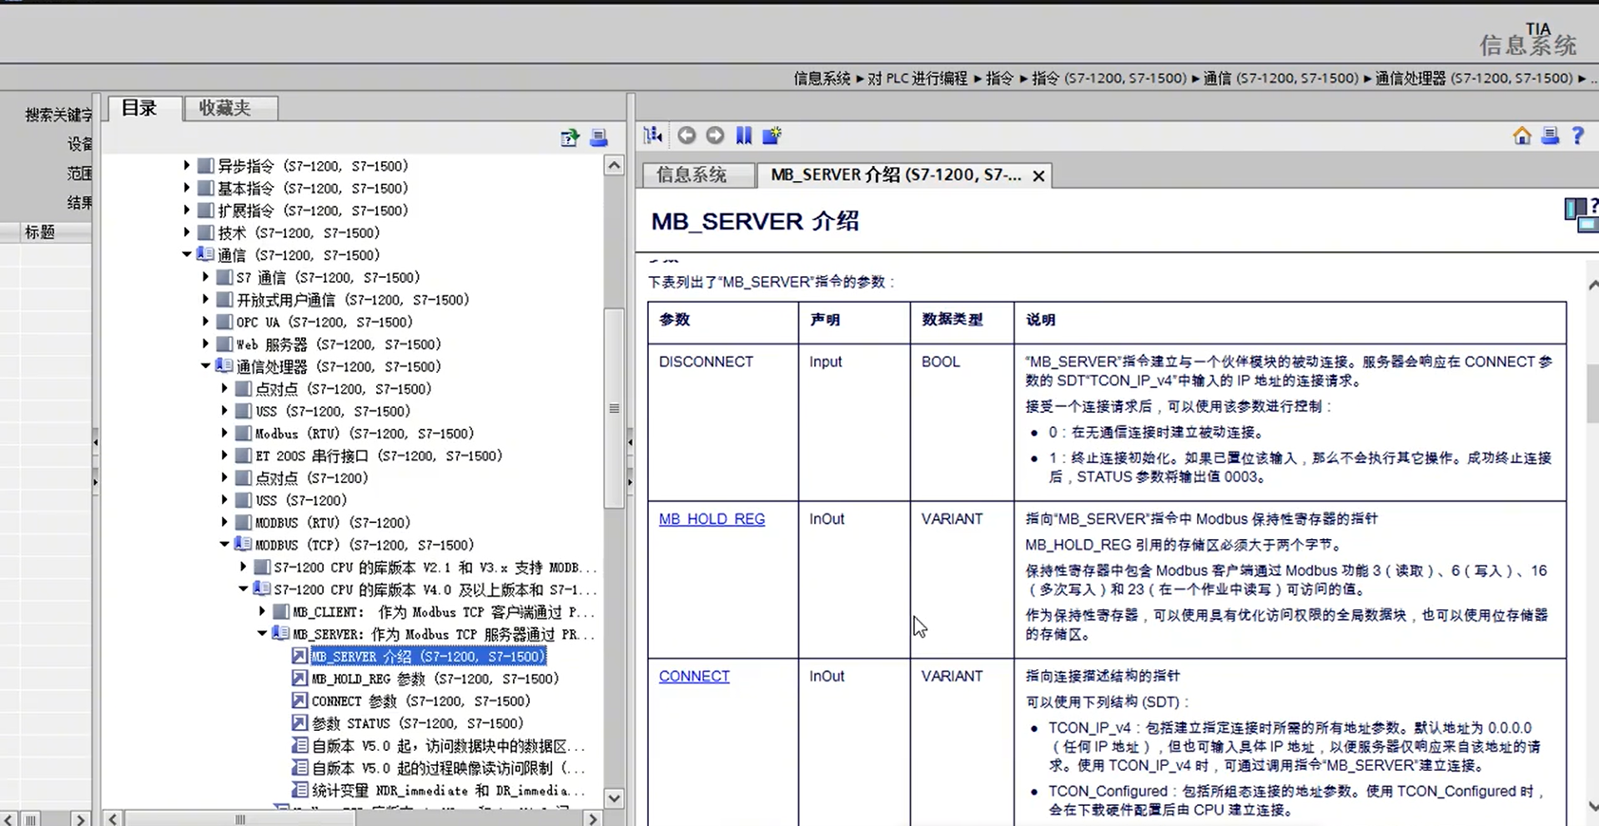
Task: Click the print icon above contents tree
Action: coord(598,138)
